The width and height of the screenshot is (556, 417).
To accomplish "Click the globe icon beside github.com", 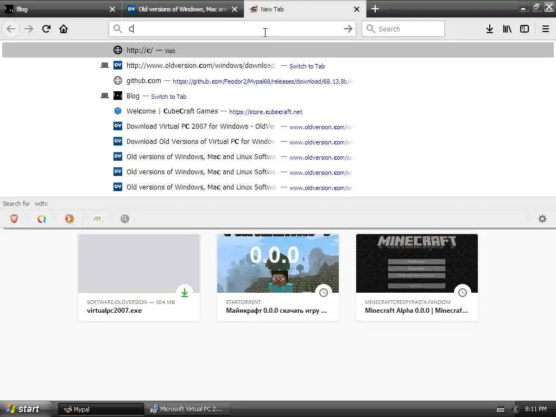I will coord(118,80).
